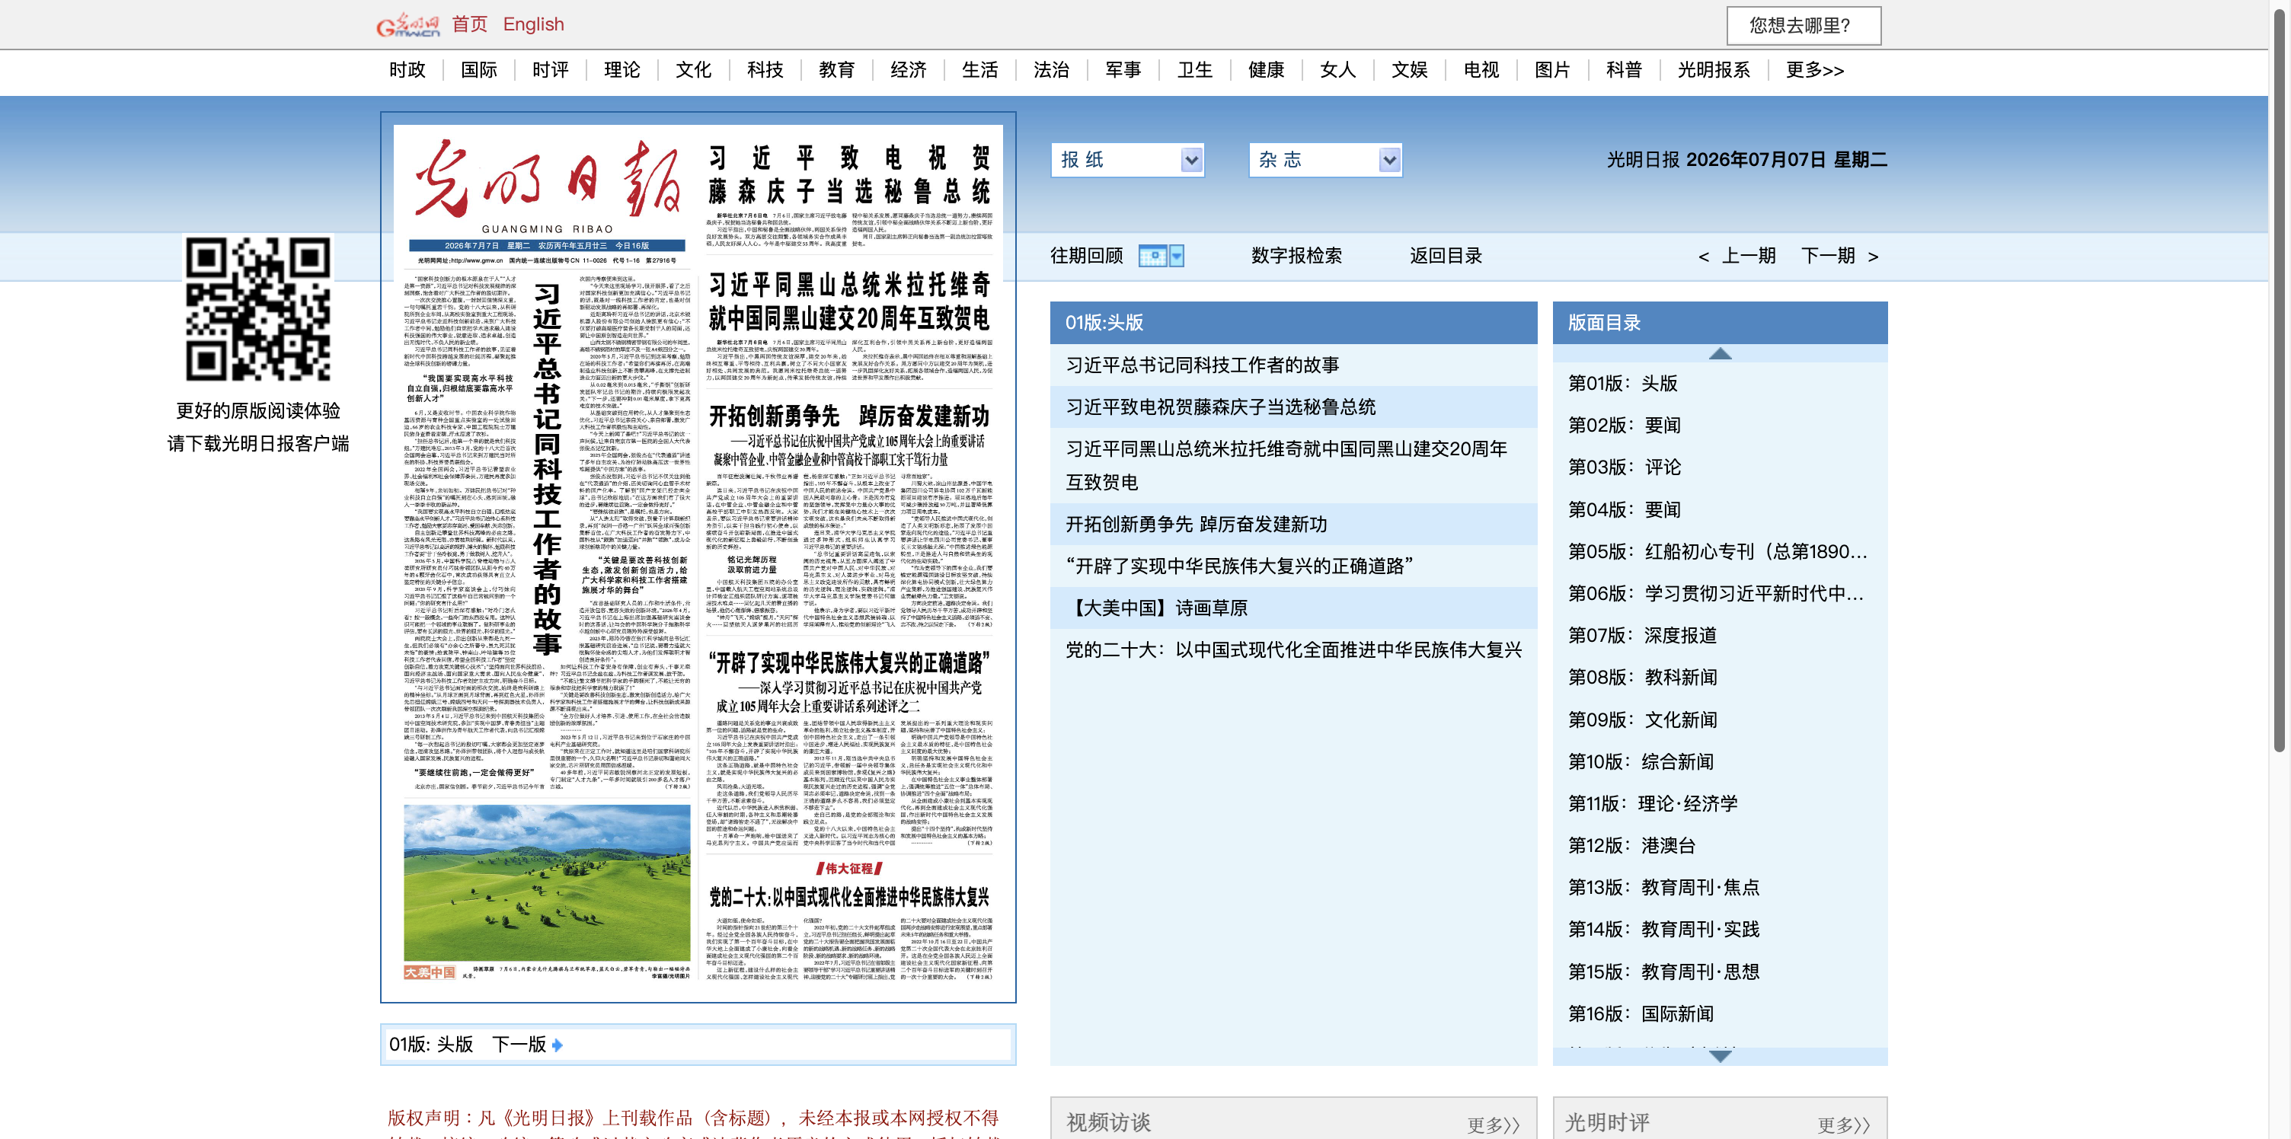Open the 杂志 dropdown
The height and width of the screenshot is (1139, 2291).
(x=1325, y=160)
